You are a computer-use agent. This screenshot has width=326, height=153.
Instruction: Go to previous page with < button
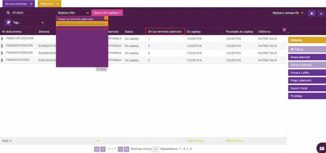pyautogui.click(x=103, y=149)
